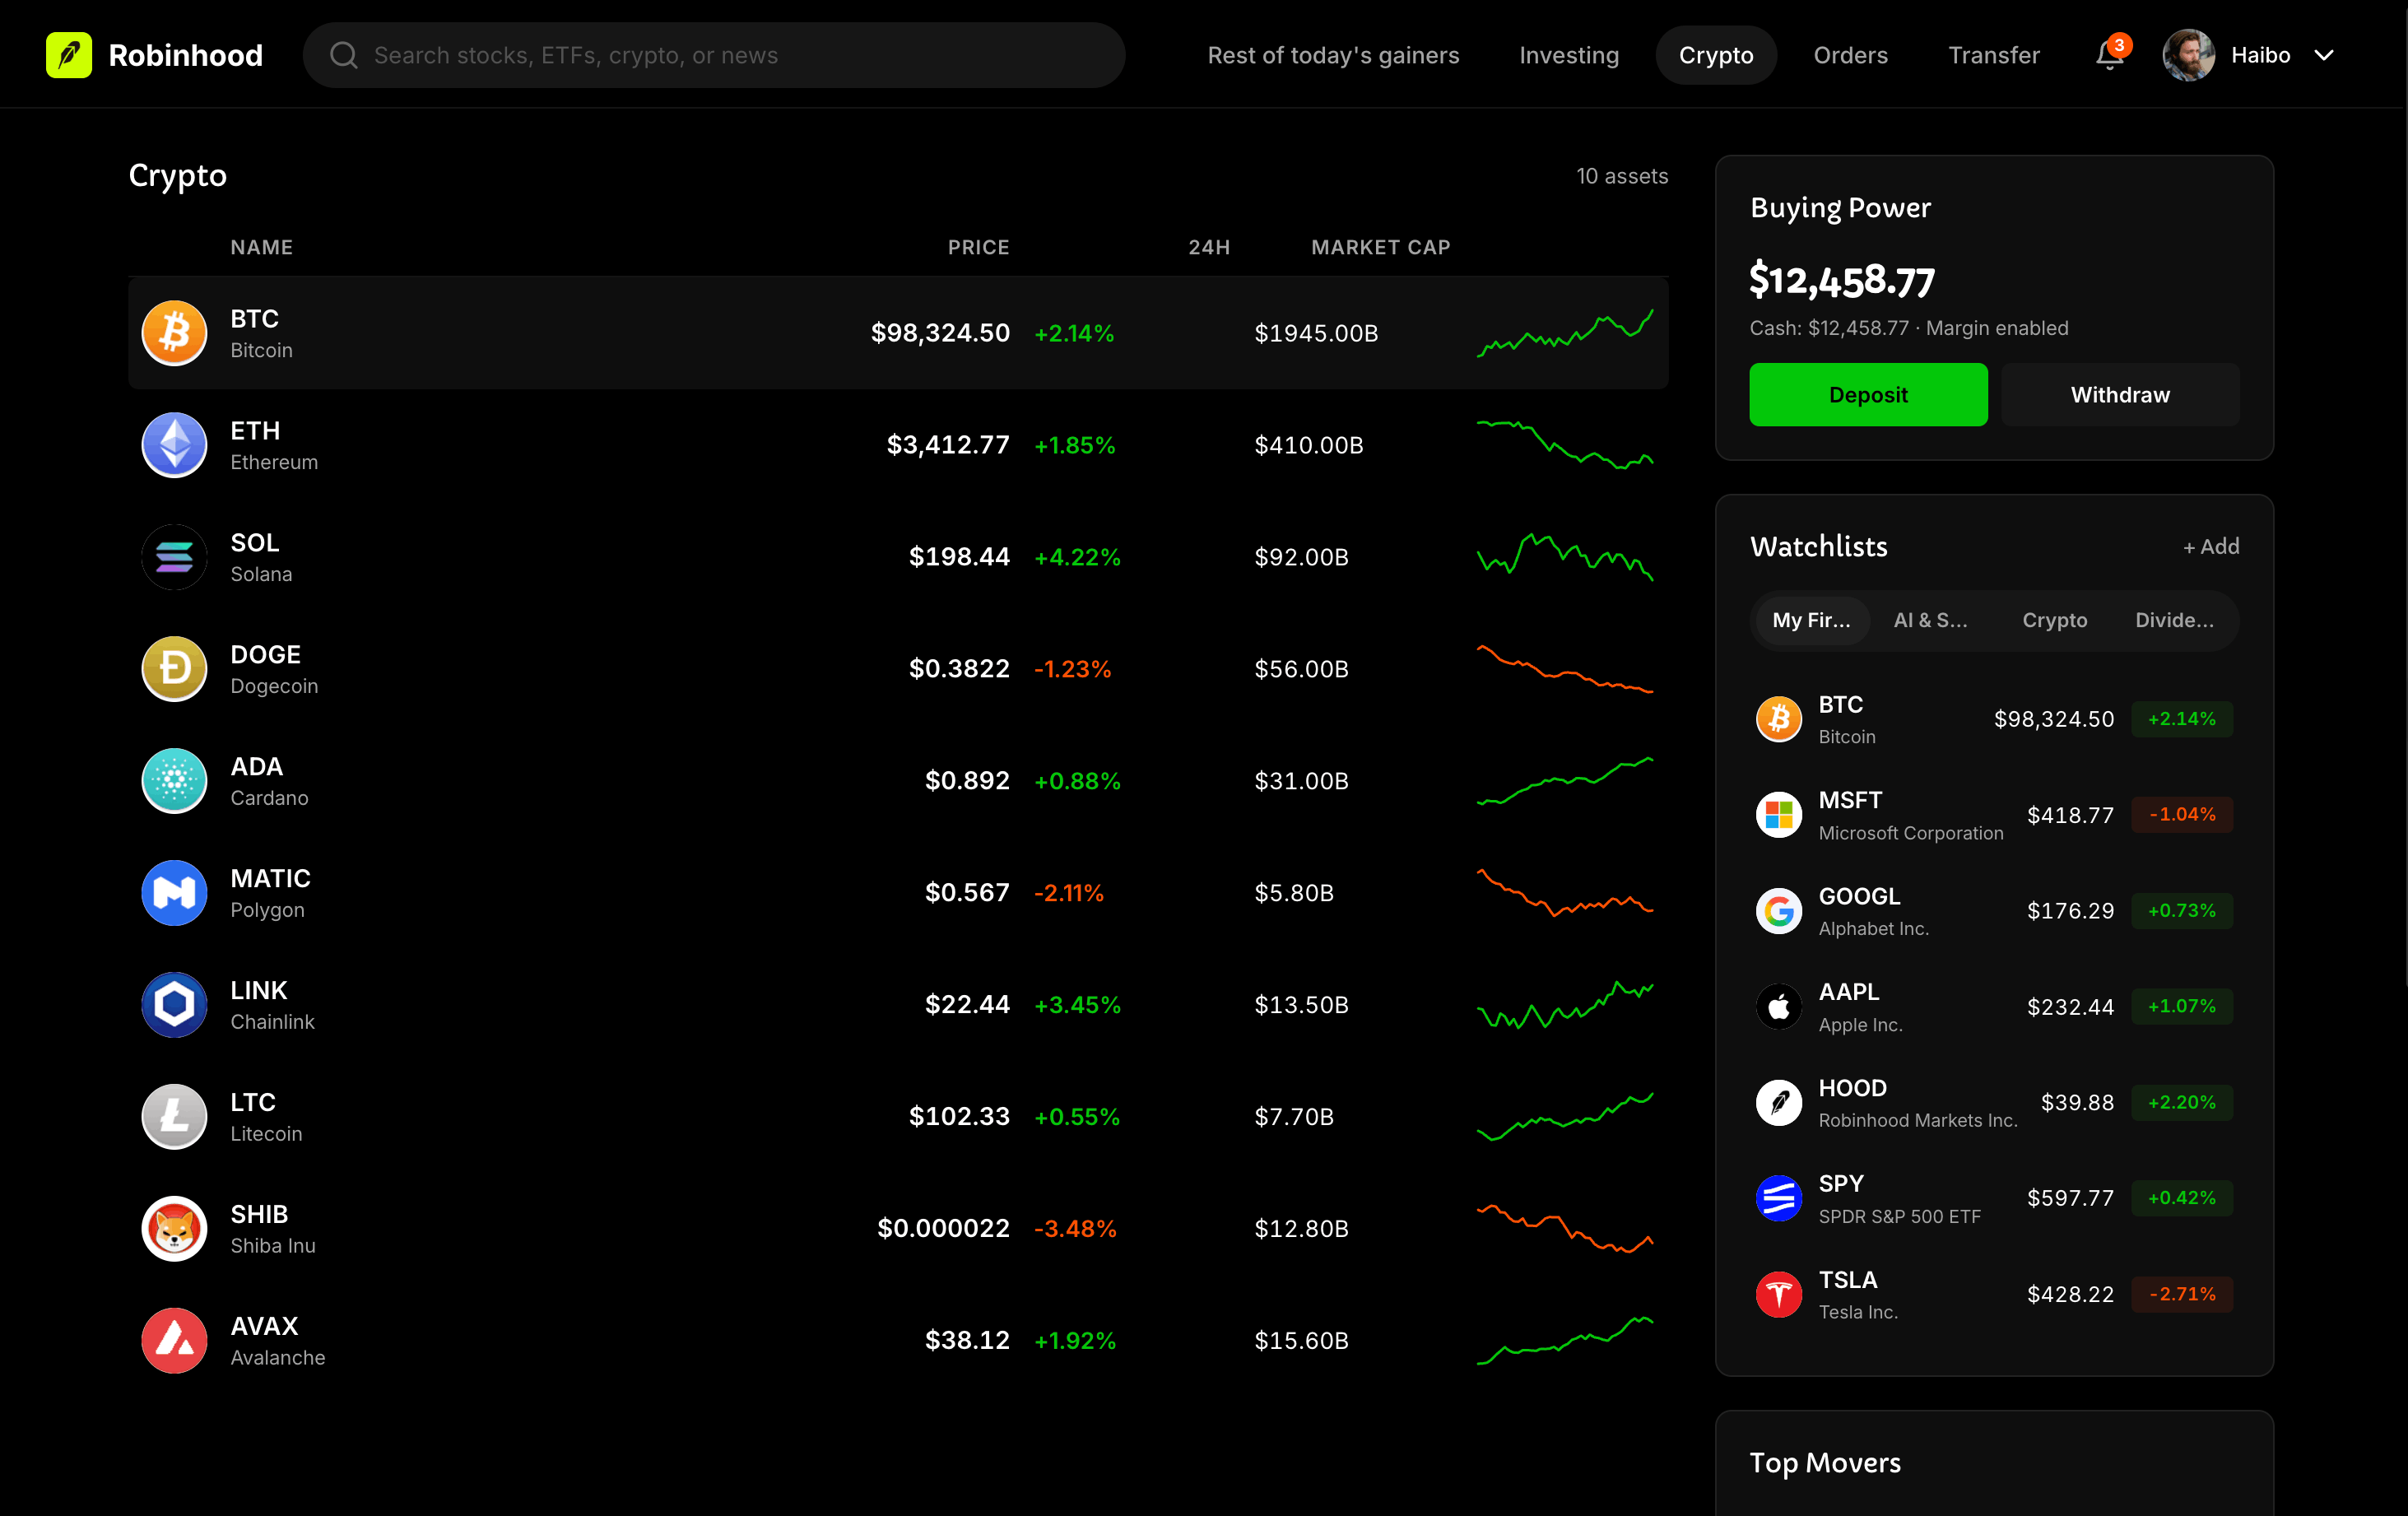Image resolution: width=2408 pixels, height=1516 pixels.
Task: Click the 10 assets count label
Action: tap(1622, 176)
